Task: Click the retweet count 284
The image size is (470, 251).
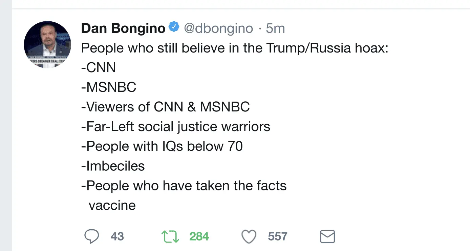Action: [199, 236]
